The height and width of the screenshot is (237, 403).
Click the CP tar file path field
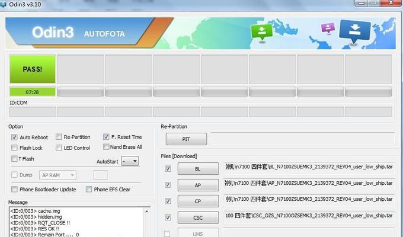(x=309, y=200)
